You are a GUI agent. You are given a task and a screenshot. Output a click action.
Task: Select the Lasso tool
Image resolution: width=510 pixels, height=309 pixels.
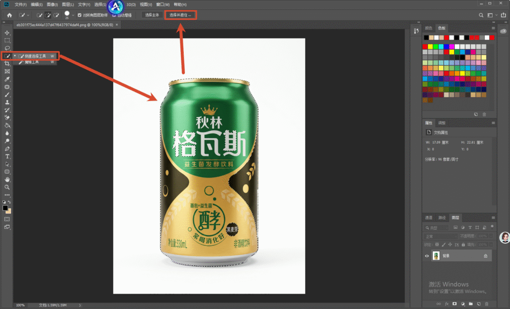tap(7, 48)
